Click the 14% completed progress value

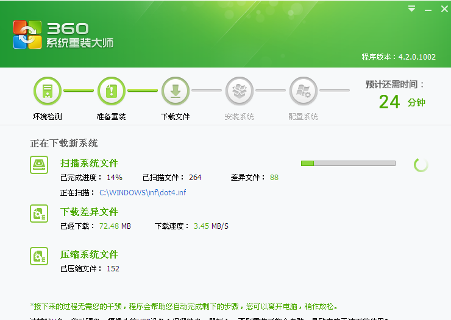pyautogui.click(x=115, y=178)
